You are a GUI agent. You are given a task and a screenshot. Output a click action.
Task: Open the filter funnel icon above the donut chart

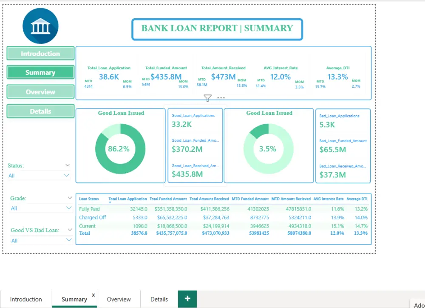[x=207, y=98]
